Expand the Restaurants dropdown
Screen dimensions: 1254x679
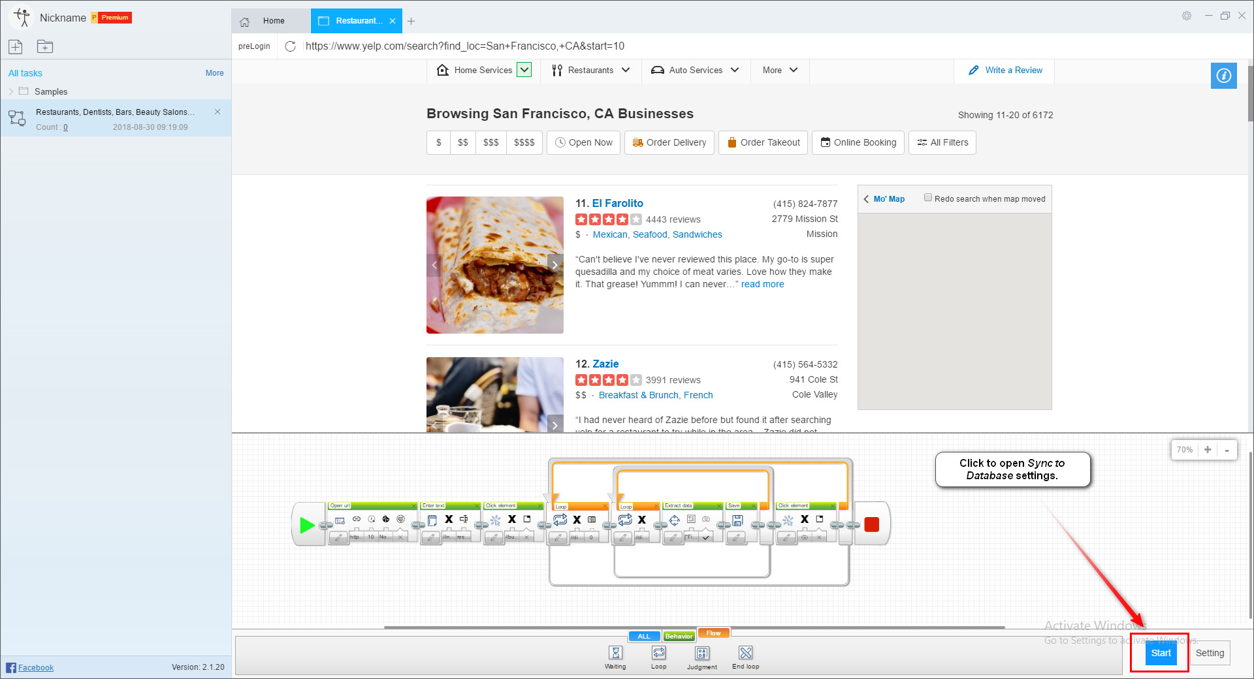(626, 70)
